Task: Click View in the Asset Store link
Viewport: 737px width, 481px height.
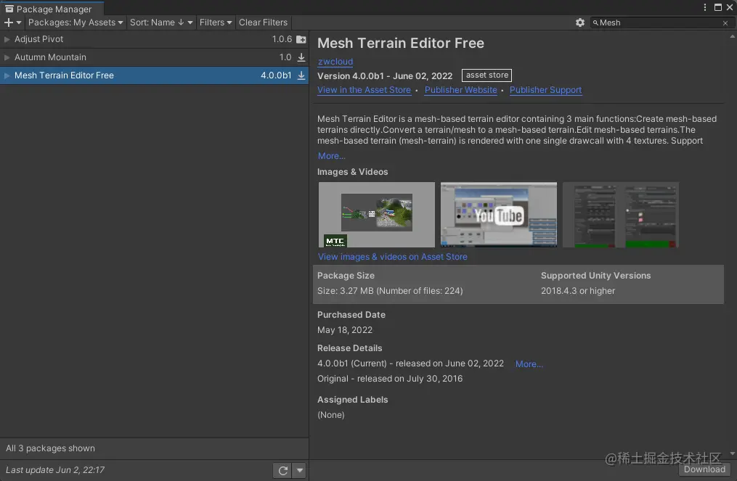Action: pos(364,90)
